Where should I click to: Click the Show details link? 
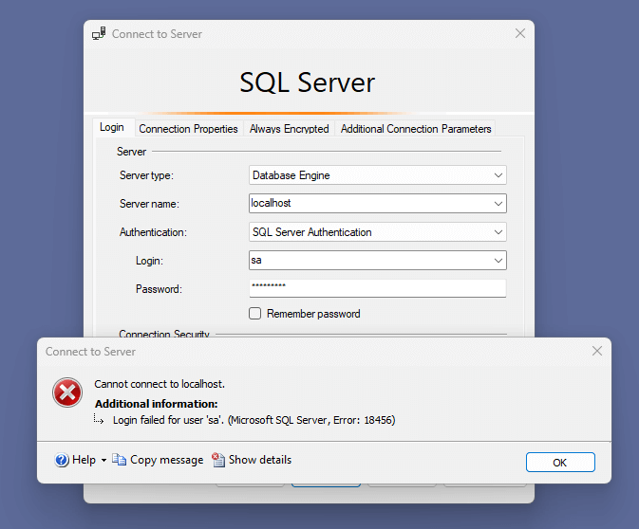click(x=259, y=460)
